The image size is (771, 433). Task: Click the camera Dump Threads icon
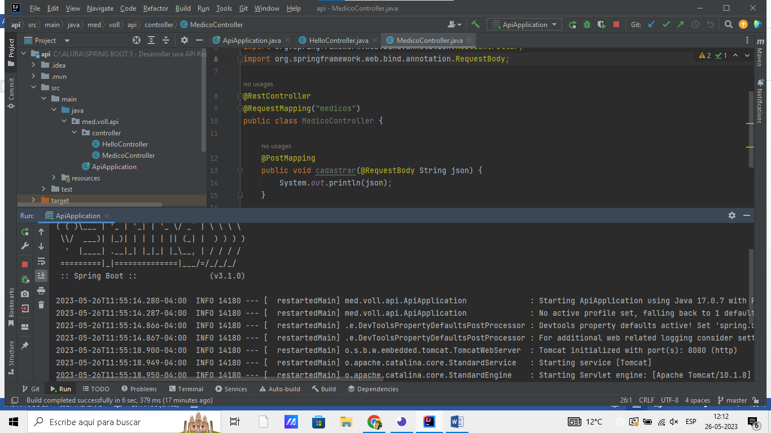coord(25,294)
